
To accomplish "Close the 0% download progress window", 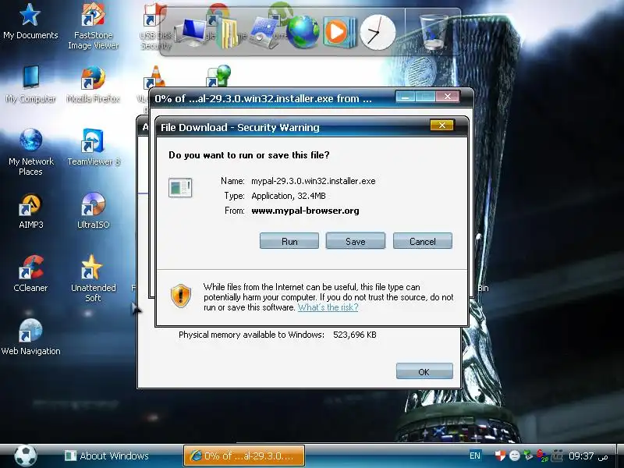I will tap(447, 97).
